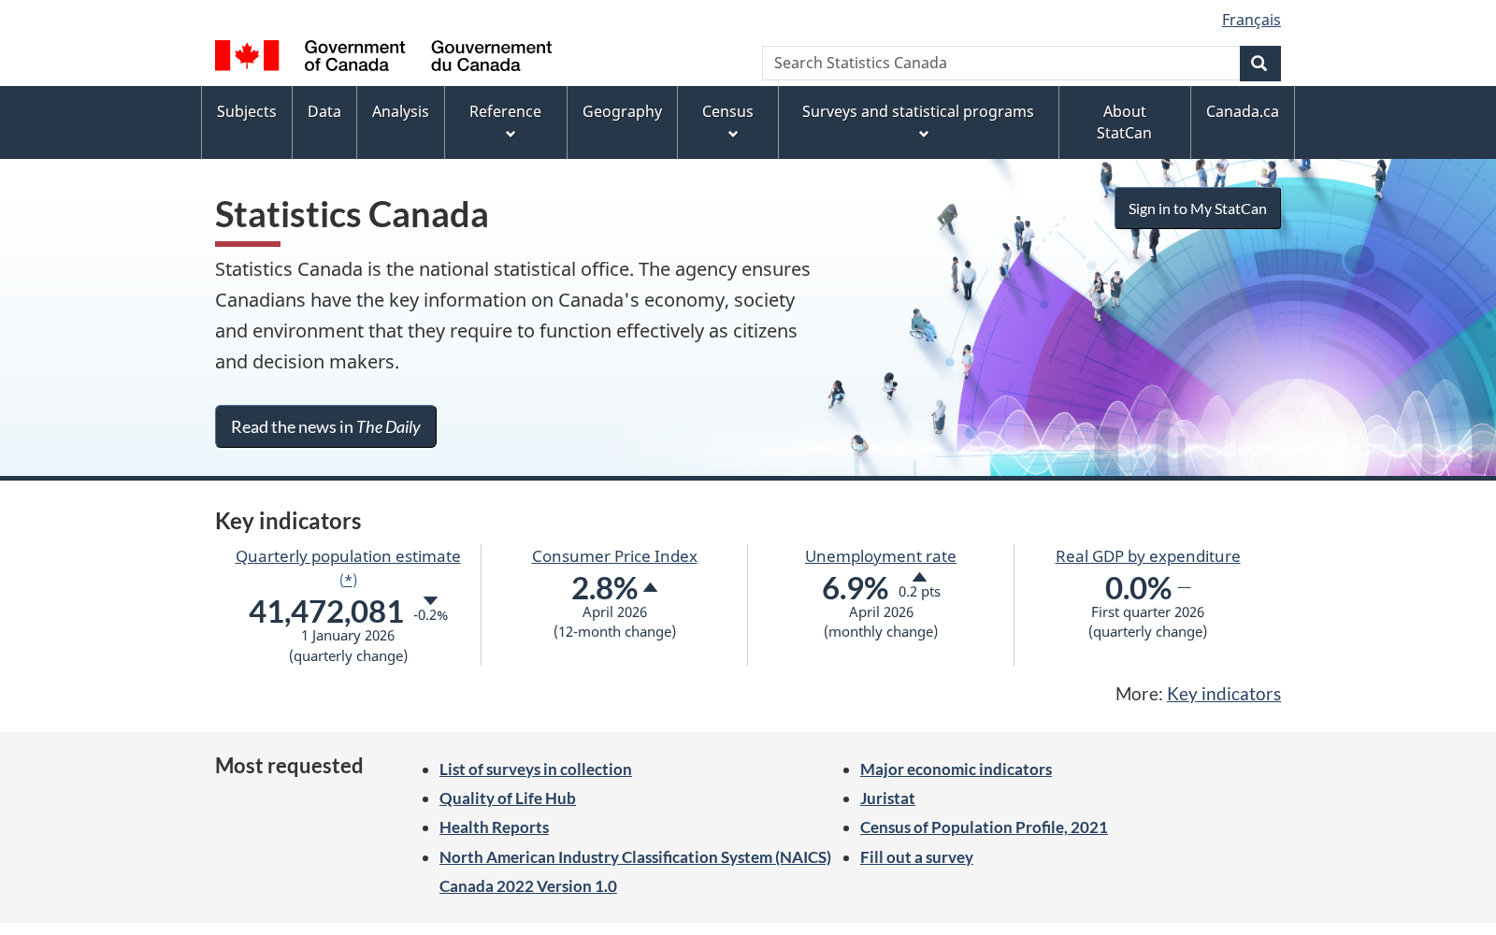Screen dimensions: 1496x935
Task: Click the More Key indicators link
Action: coord(1224,694)
